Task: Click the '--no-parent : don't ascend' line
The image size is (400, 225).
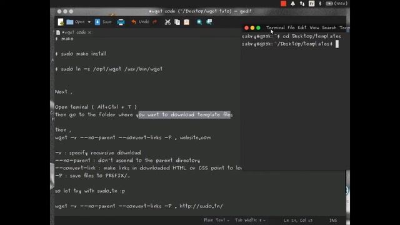Action: click(127, 161)
